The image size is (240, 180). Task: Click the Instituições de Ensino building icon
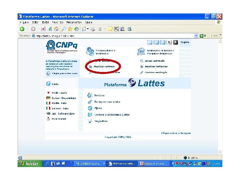pyautogui.click(x=141, y=51)
